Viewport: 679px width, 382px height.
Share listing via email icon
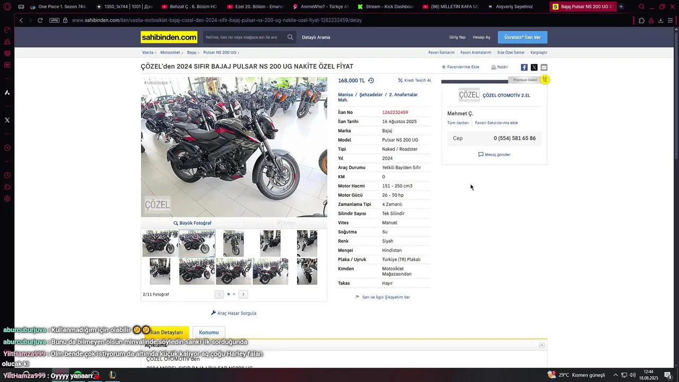pos(544,67)
